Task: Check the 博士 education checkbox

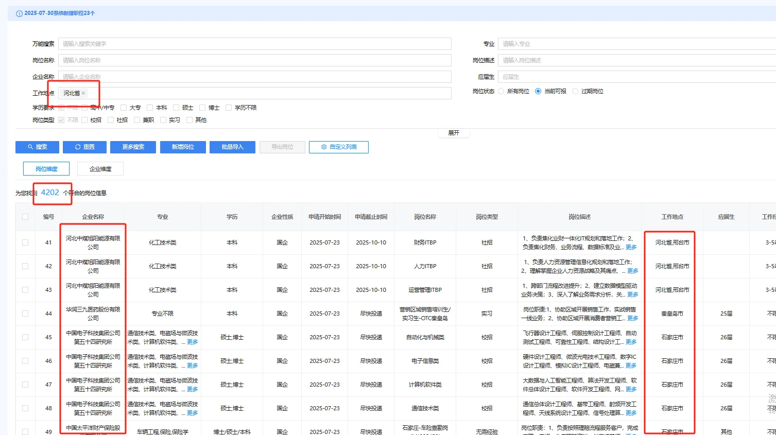Action: tap(202, 108)
